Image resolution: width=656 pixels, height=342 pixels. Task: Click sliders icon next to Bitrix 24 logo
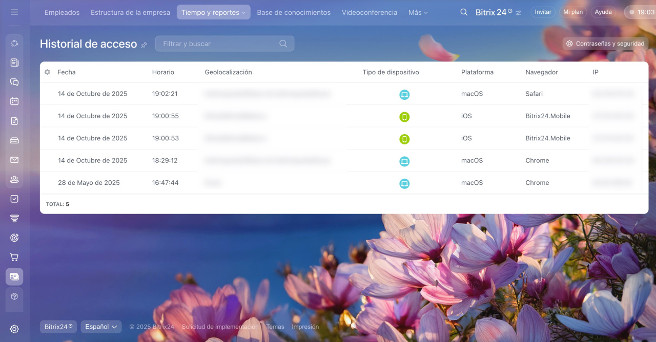(x=519, y=13)
